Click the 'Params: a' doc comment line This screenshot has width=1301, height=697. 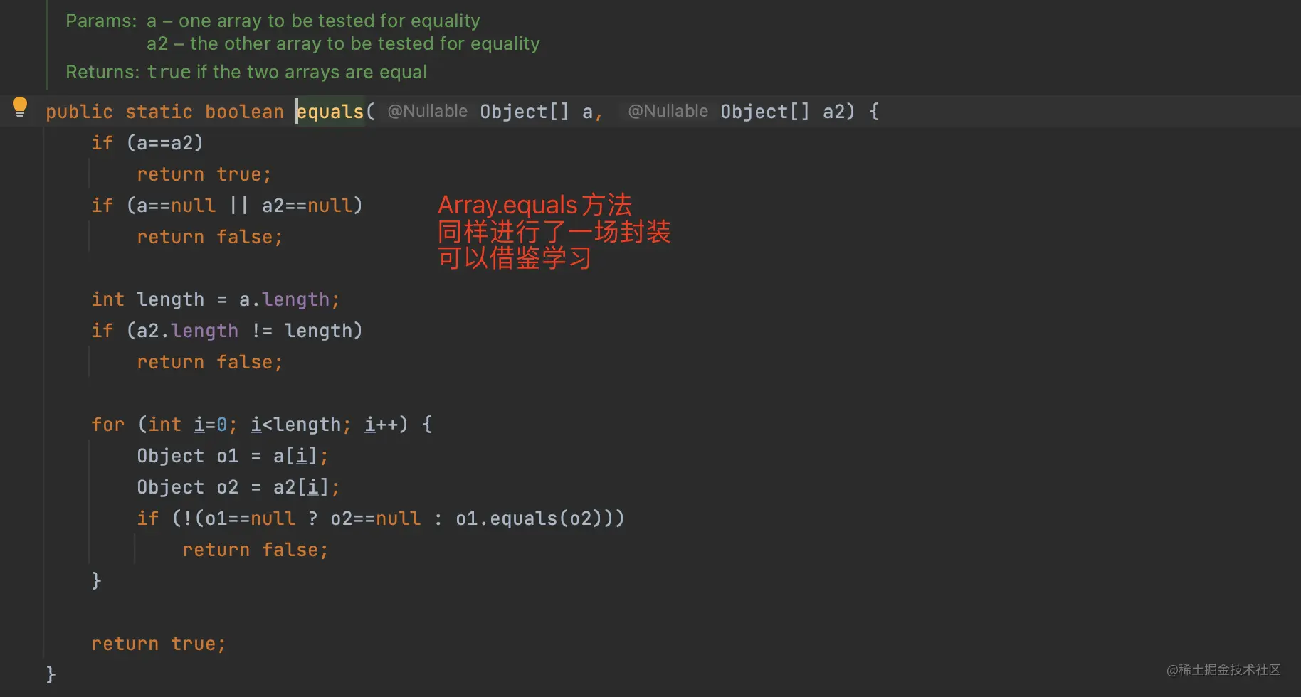tap(273, 21)
